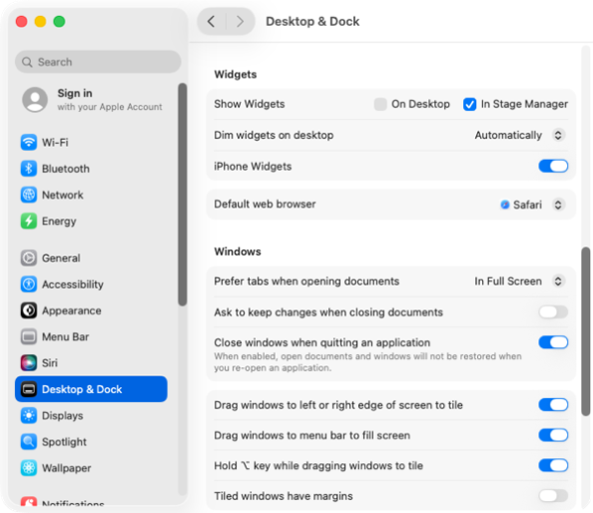The height and width of the screenshot is (513, 593).
Task: Check the On Desktop widgets checkbox
Action: coord(380,104)
